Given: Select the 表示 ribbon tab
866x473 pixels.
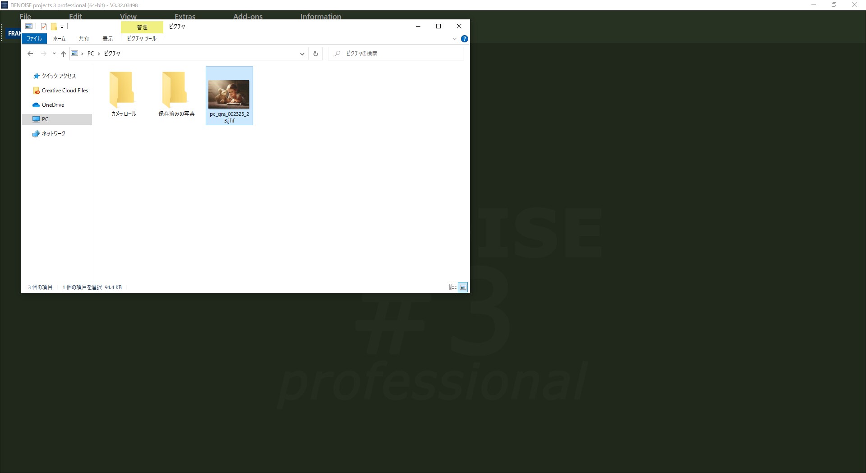Looking at the screenshot, I should pyautogui.click(x=108, y=39).
